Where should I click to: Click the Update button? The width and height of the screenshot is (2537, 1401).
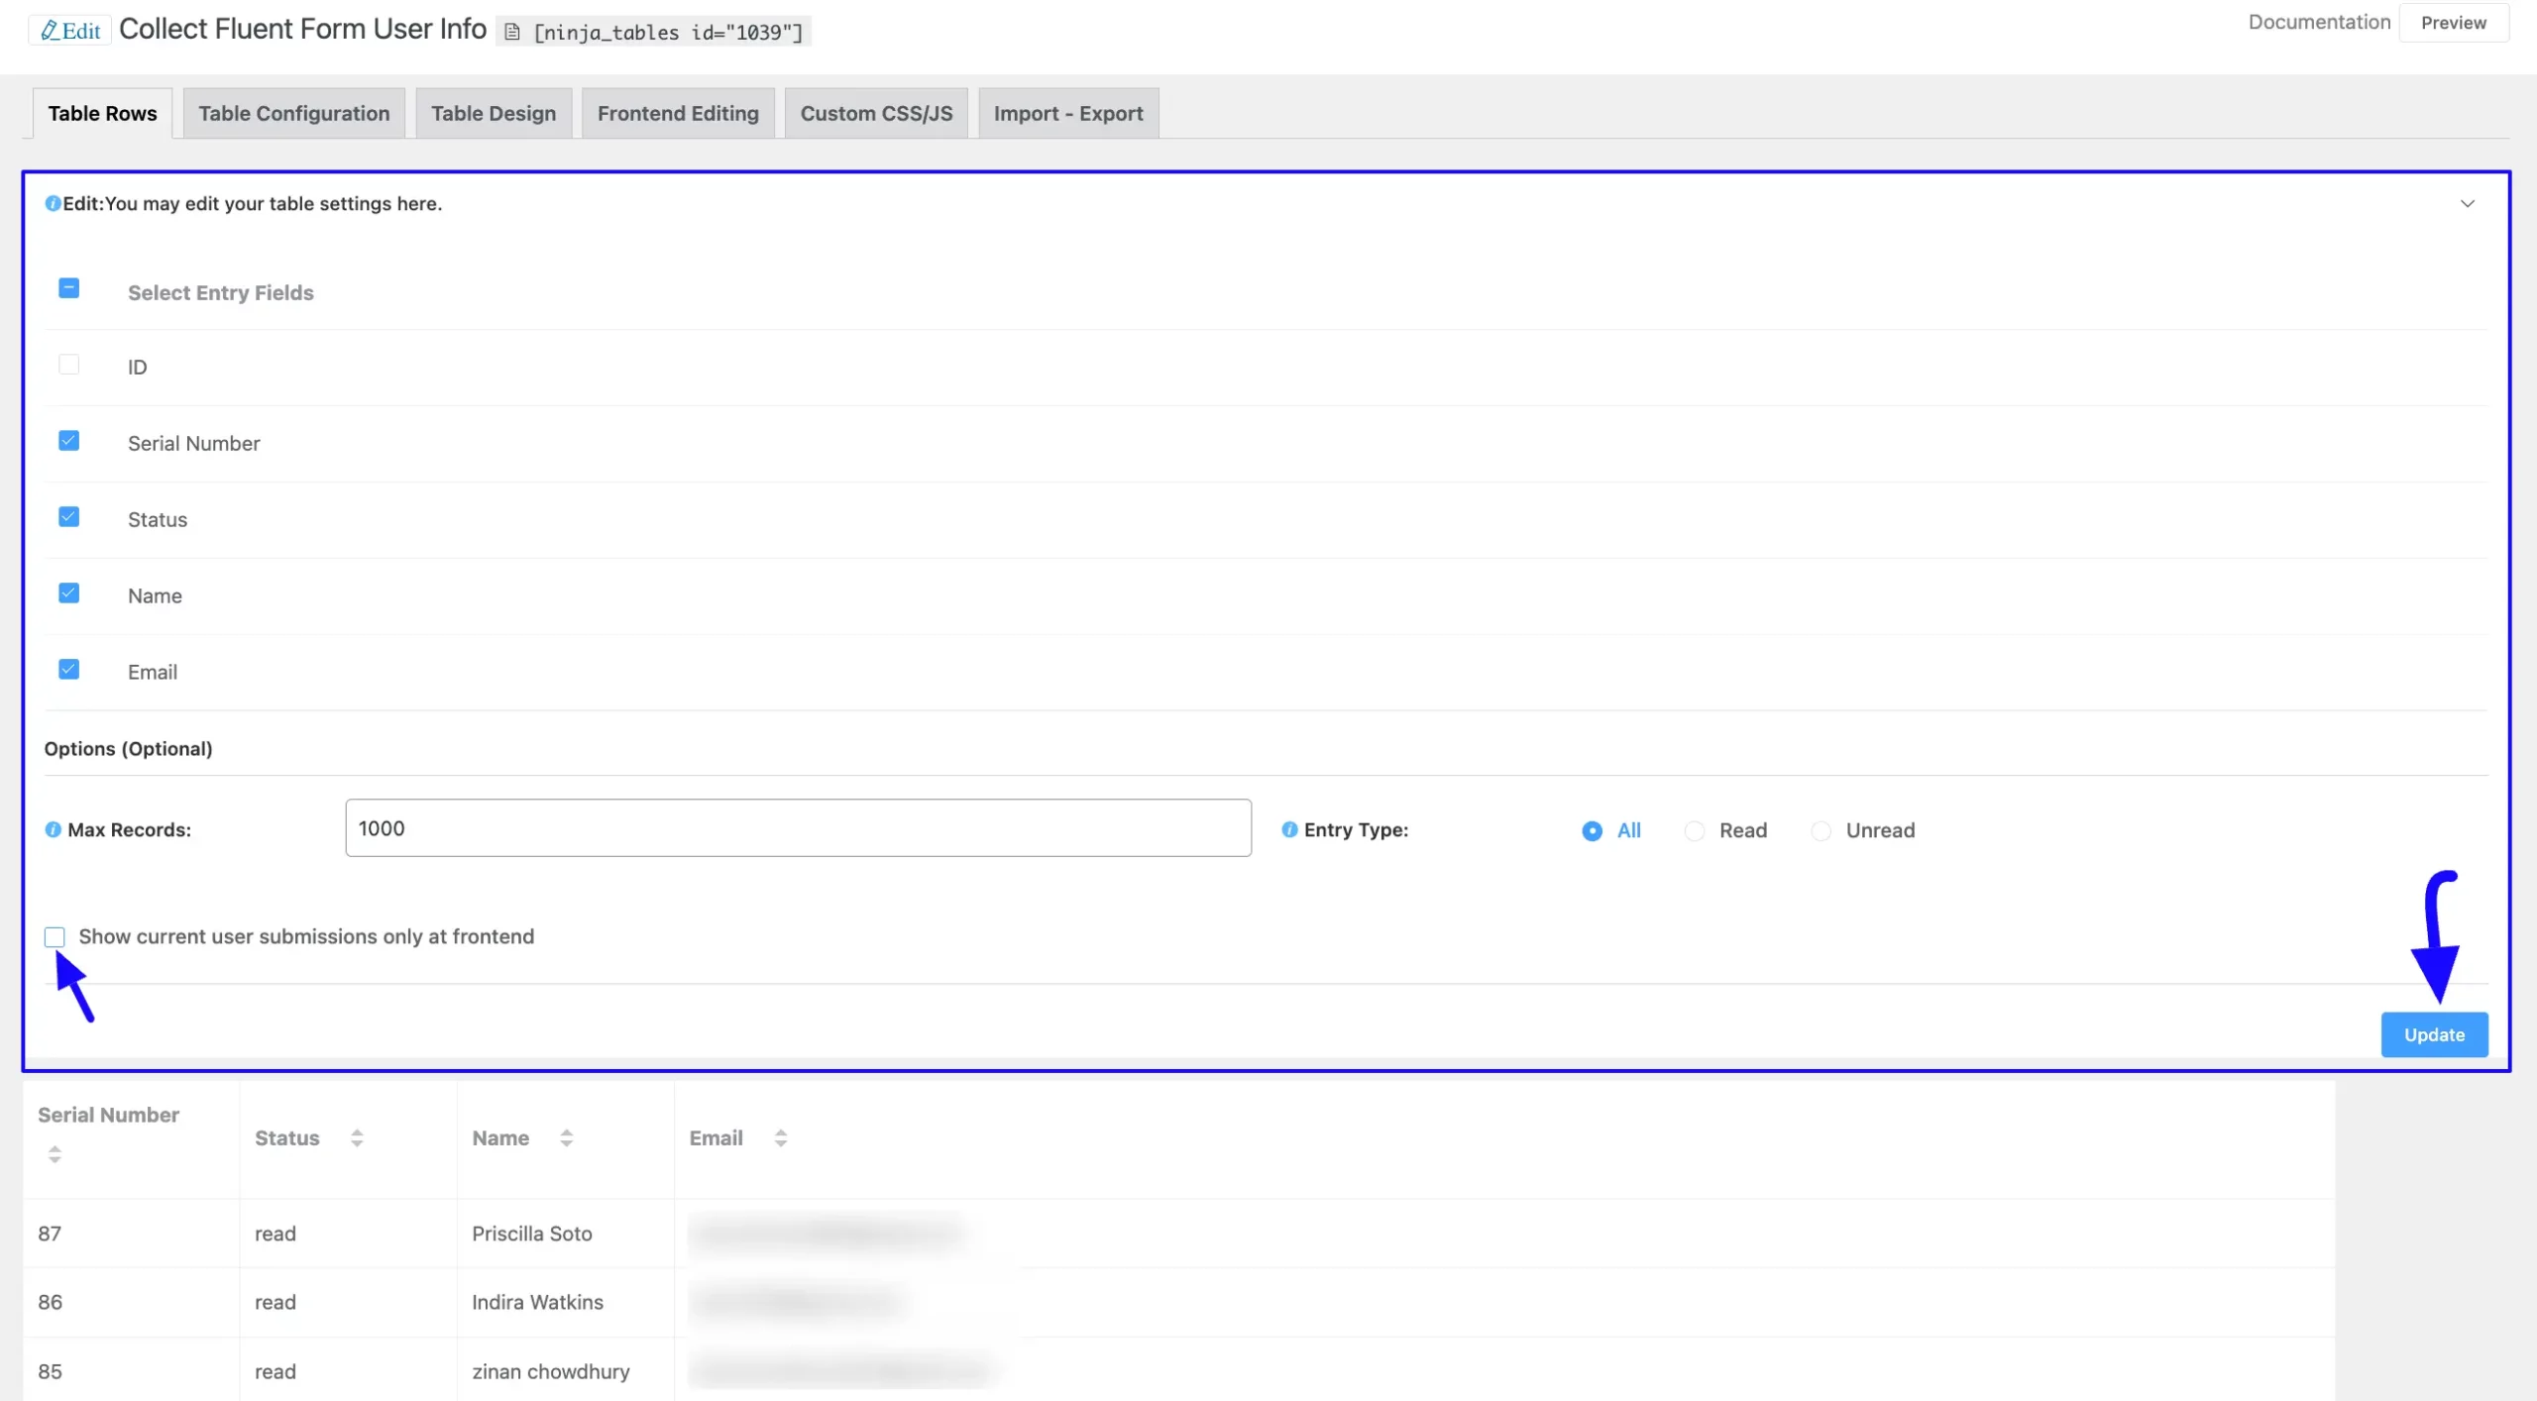click(x=2434, y=1035)
